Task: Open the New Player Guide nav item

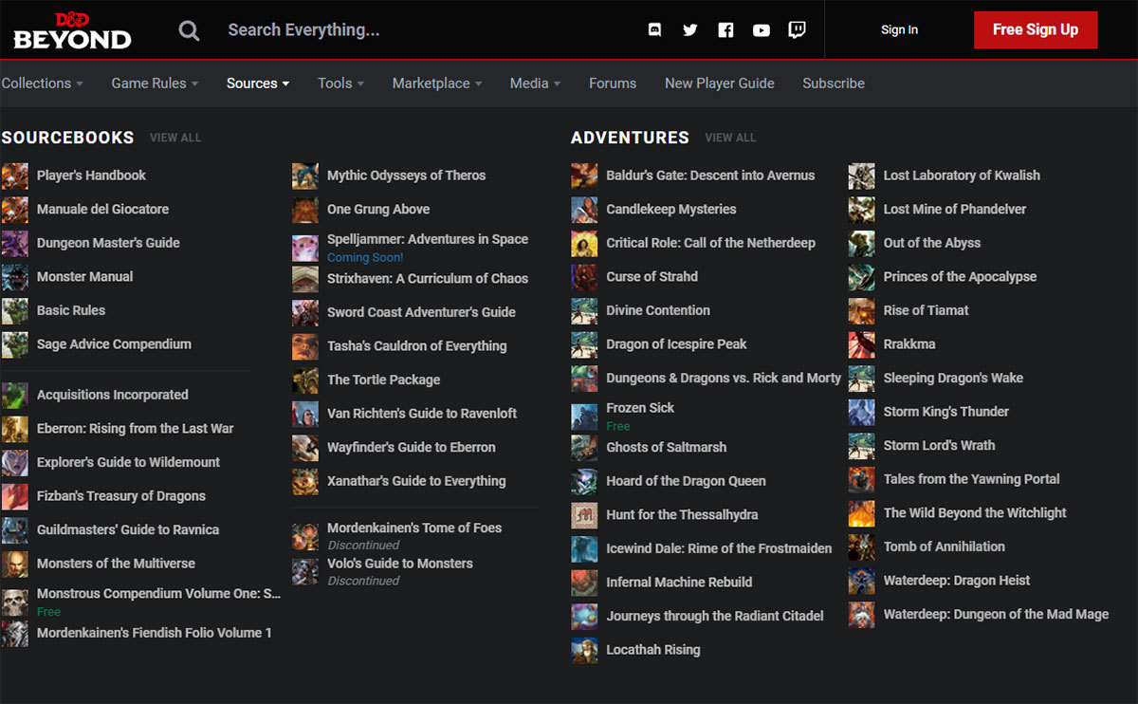Action: pos(720,83)
